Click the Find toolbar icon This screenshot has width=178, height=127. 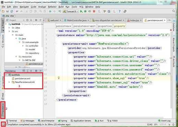tap(40, 11)
